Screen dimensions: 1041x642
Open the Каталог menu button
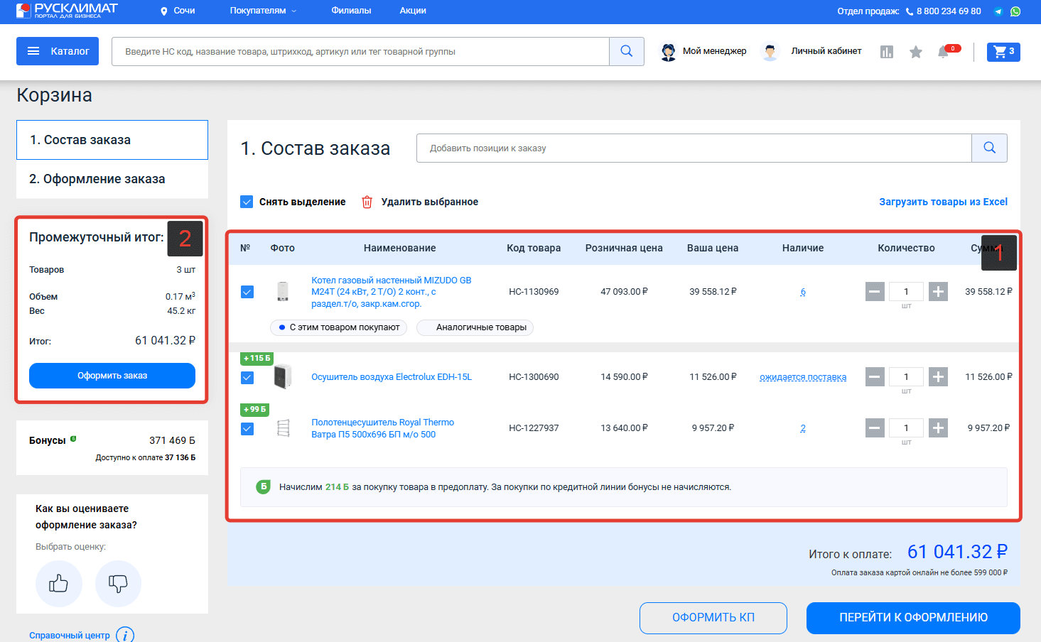click(x=58, y=51)
